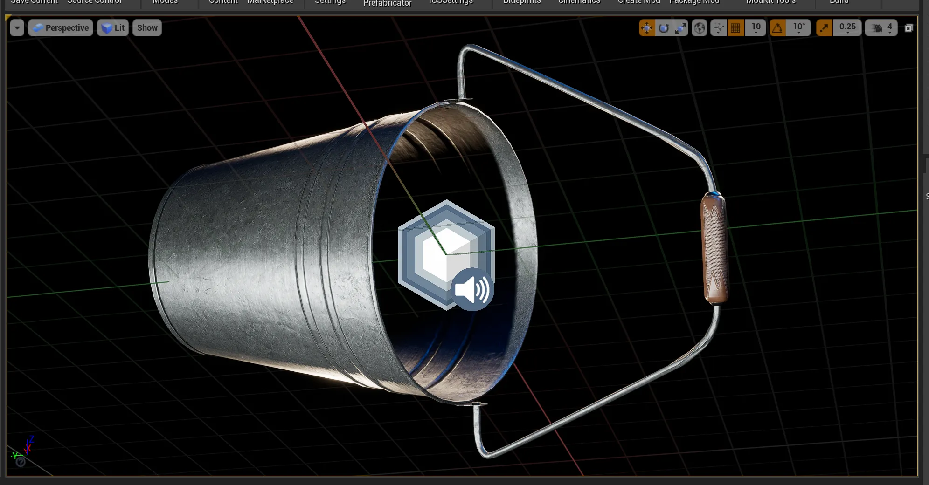Click the bucket's brown wooden handle grip

point(714,249)
